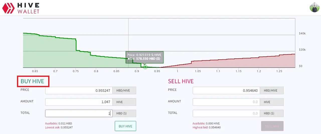Click the SELL HIVE section heading
This screenshot has width=321, height=134.
click(x=181, y=81)
